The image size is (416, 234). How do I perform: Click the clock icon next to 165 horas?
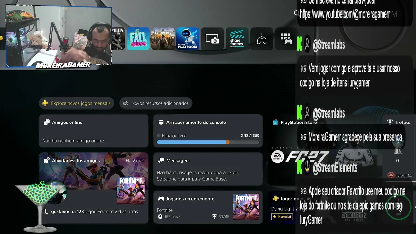(160, 217)
